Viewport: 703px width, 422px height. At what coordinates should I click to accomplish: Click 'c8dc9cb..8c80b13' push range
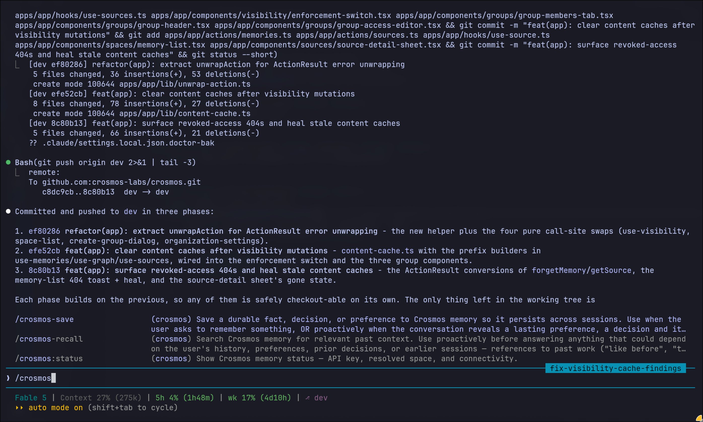tap(78, 192)
